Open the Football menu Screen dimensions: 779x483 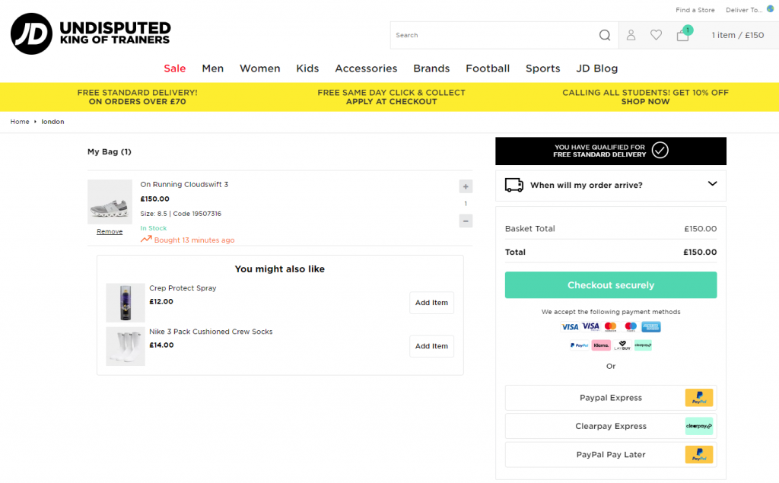(488, 68)
